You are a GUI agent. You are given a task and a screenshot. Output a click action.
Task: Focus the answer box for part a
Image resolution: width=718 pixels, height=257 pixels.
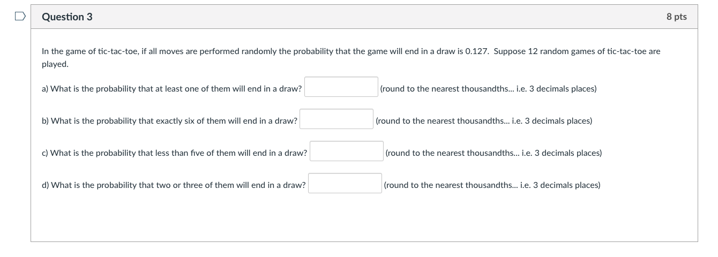(341, 87)
